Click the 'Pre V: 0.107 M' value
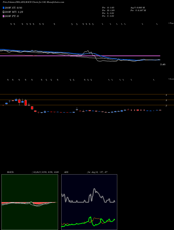This screenshot has height=230, width=174. click(x=138, y=10)
